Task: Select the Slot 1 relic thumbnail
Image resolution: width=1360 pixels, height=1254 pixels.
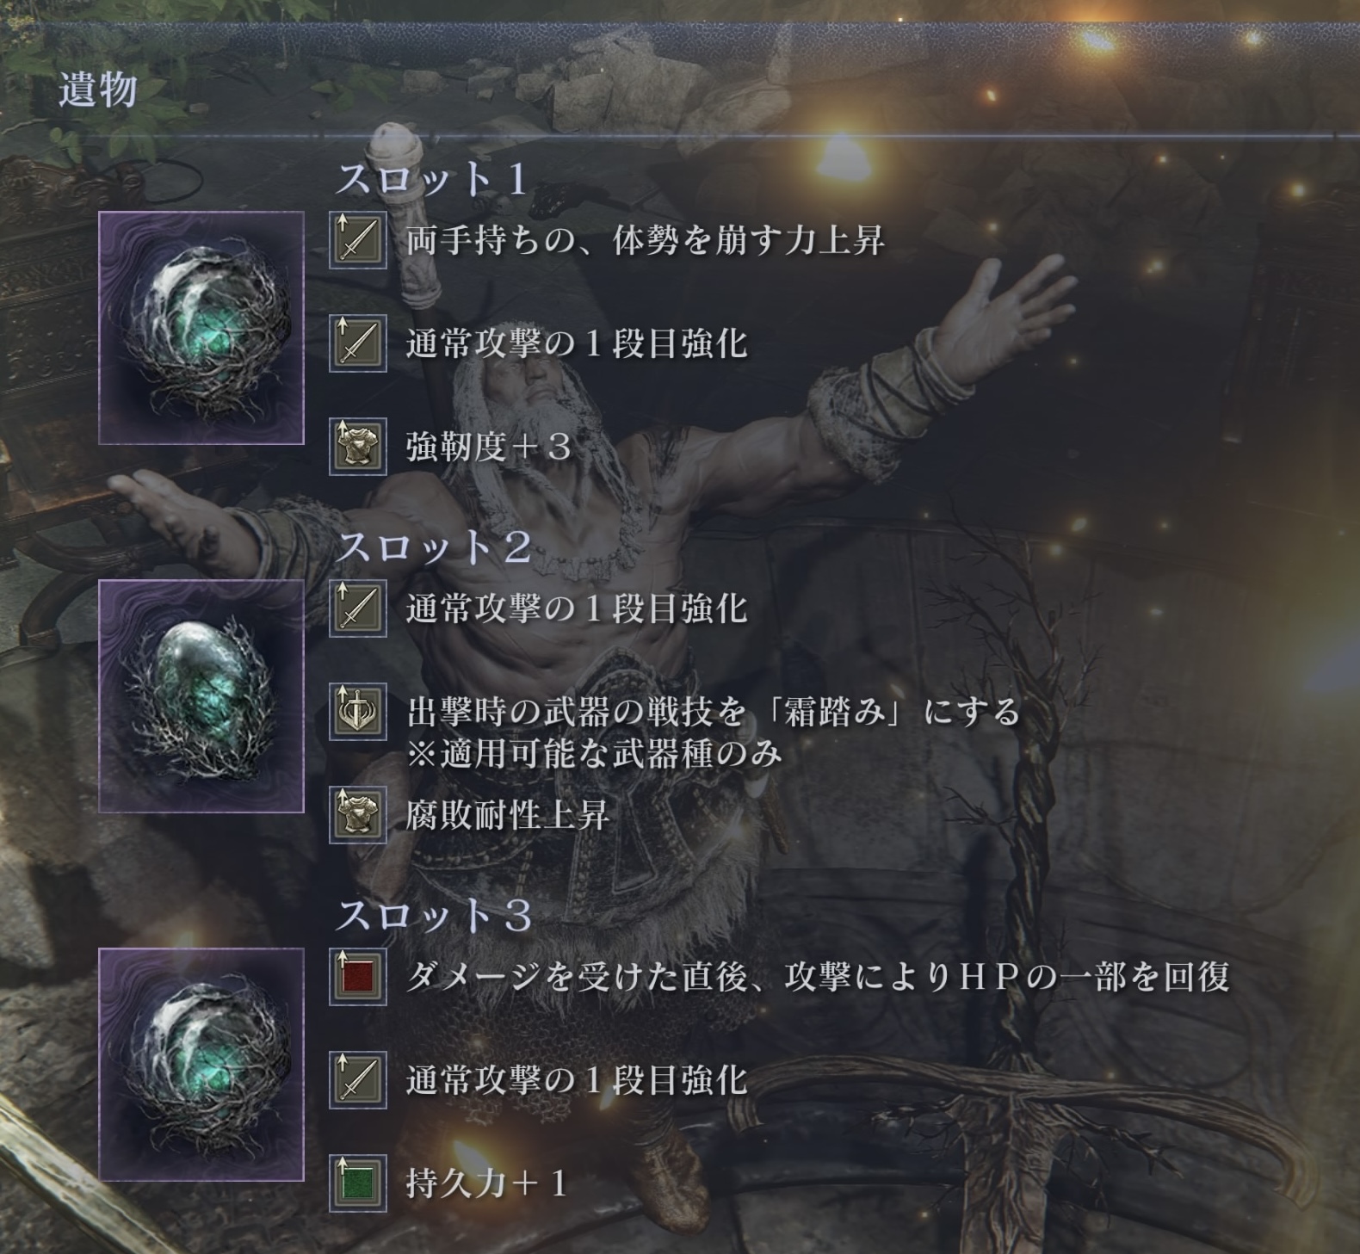Action: [201, 328]
